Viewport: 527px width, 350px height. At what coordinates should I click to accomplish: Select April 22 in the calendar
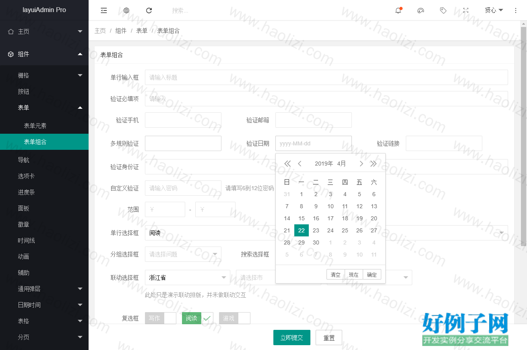(302, 230)
